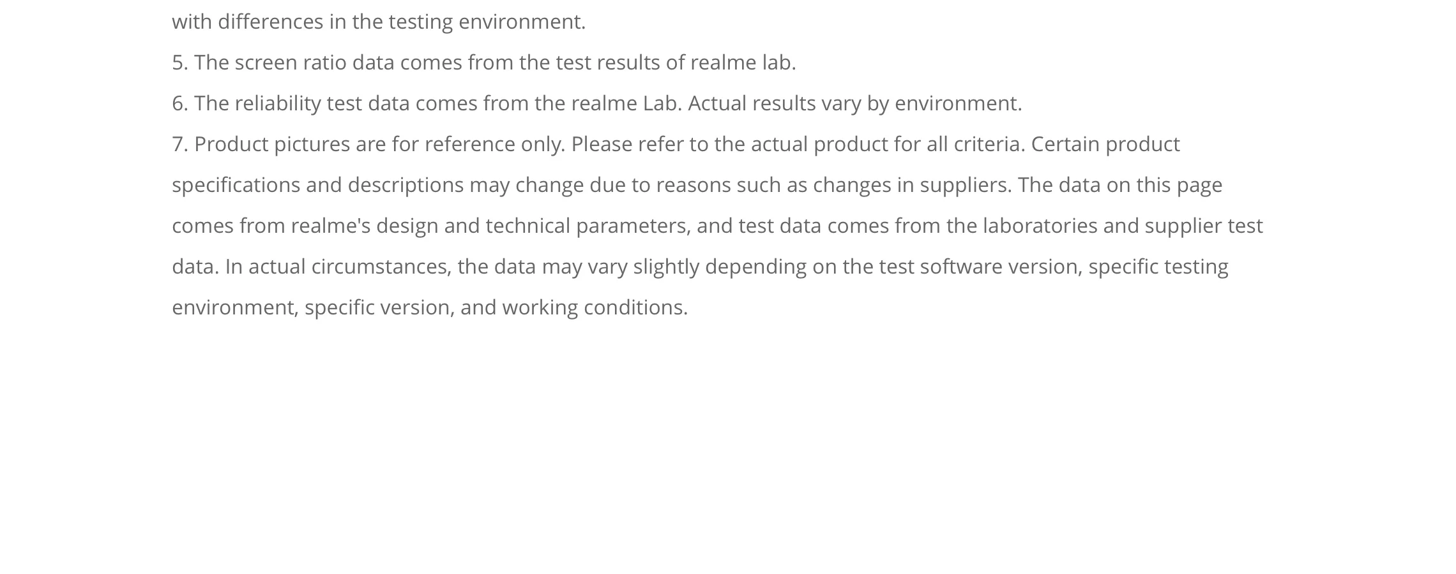The height and width of the screenshot is (574, 1456).
Task: Click the words 'realme lab.' in footnote 5
Action: coord(743,63)
